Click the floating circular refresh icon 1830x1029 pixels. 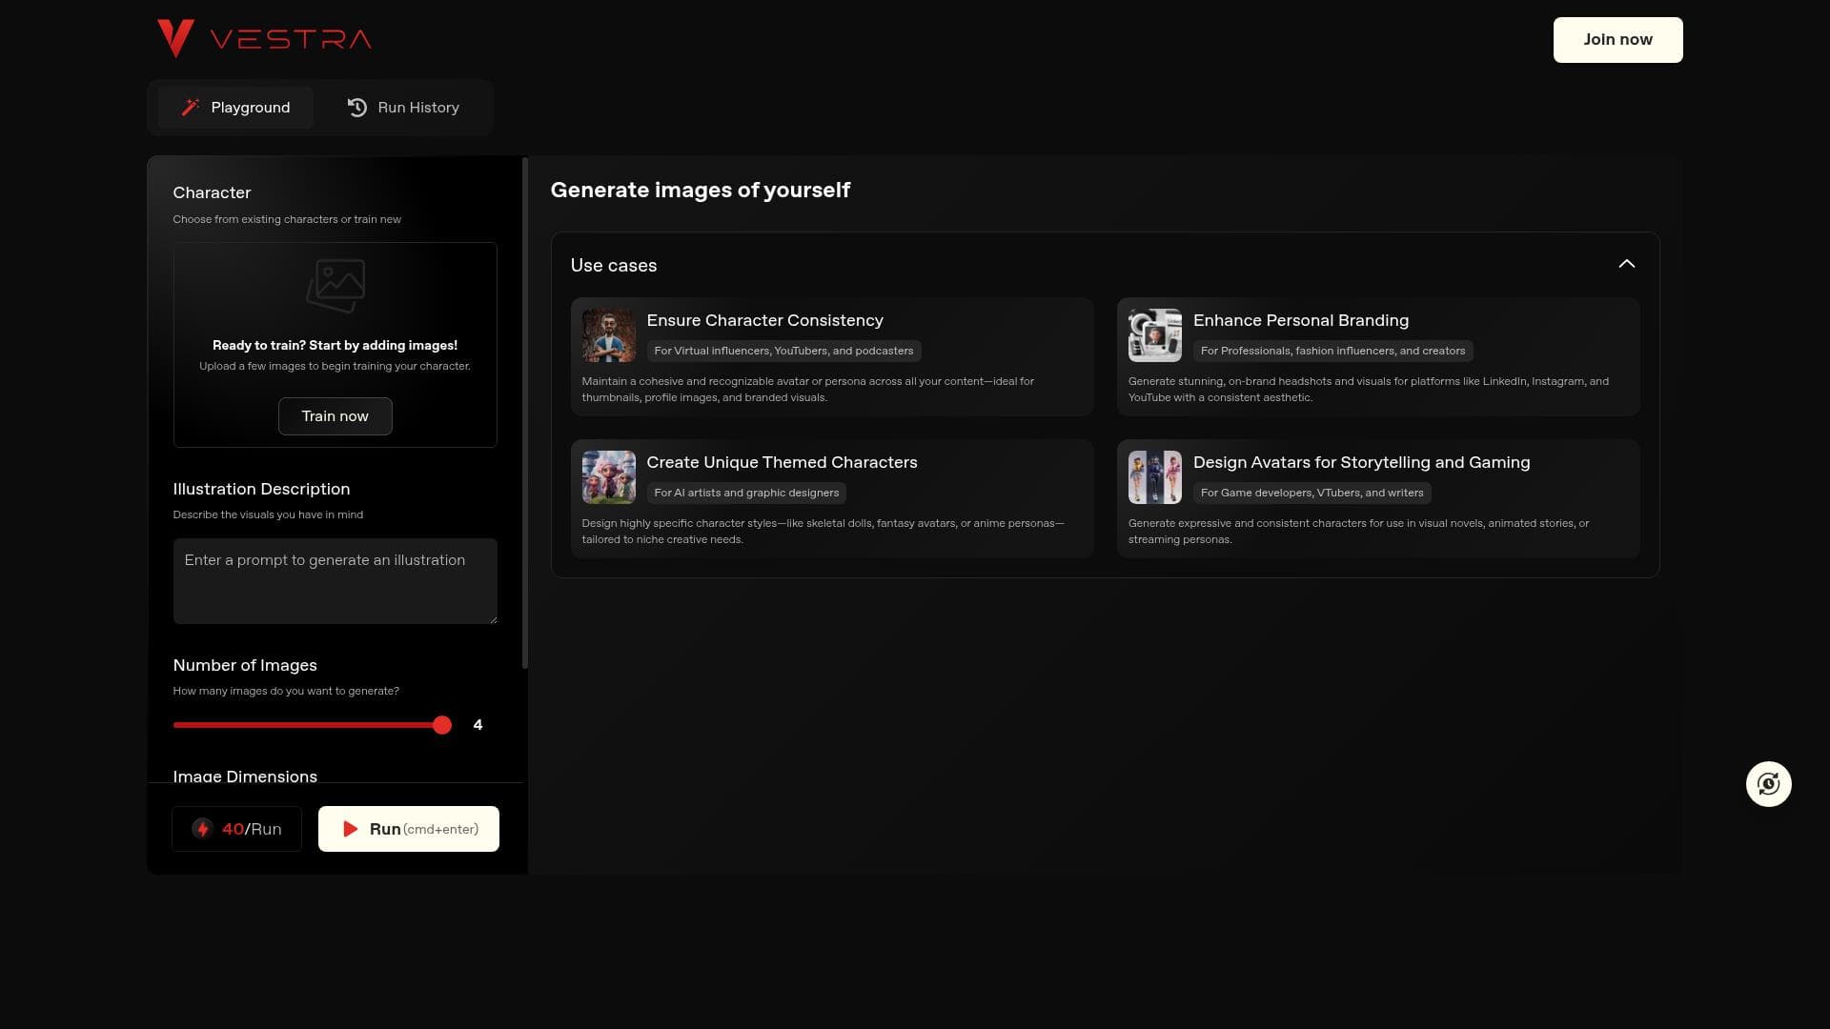1768,784
